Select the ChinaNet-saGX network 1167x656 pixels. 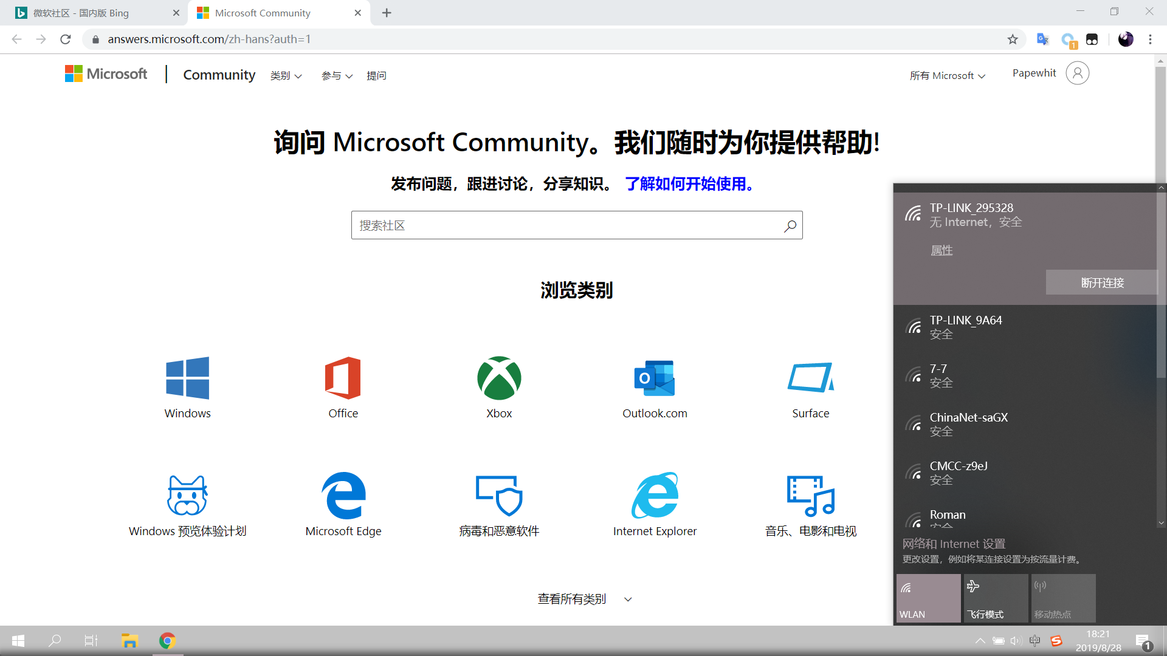coord(1025,425)
